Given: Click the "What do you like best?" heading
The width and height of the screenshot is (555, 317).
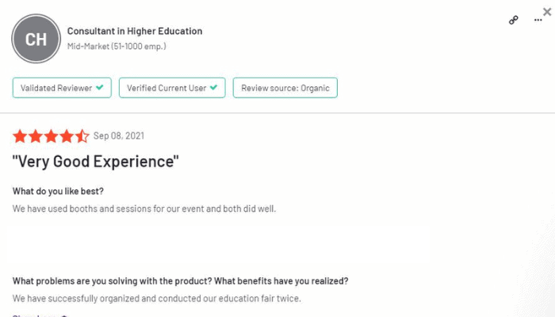Looking at the screenshot, I should pyautogui.click(x=58, y=192).
